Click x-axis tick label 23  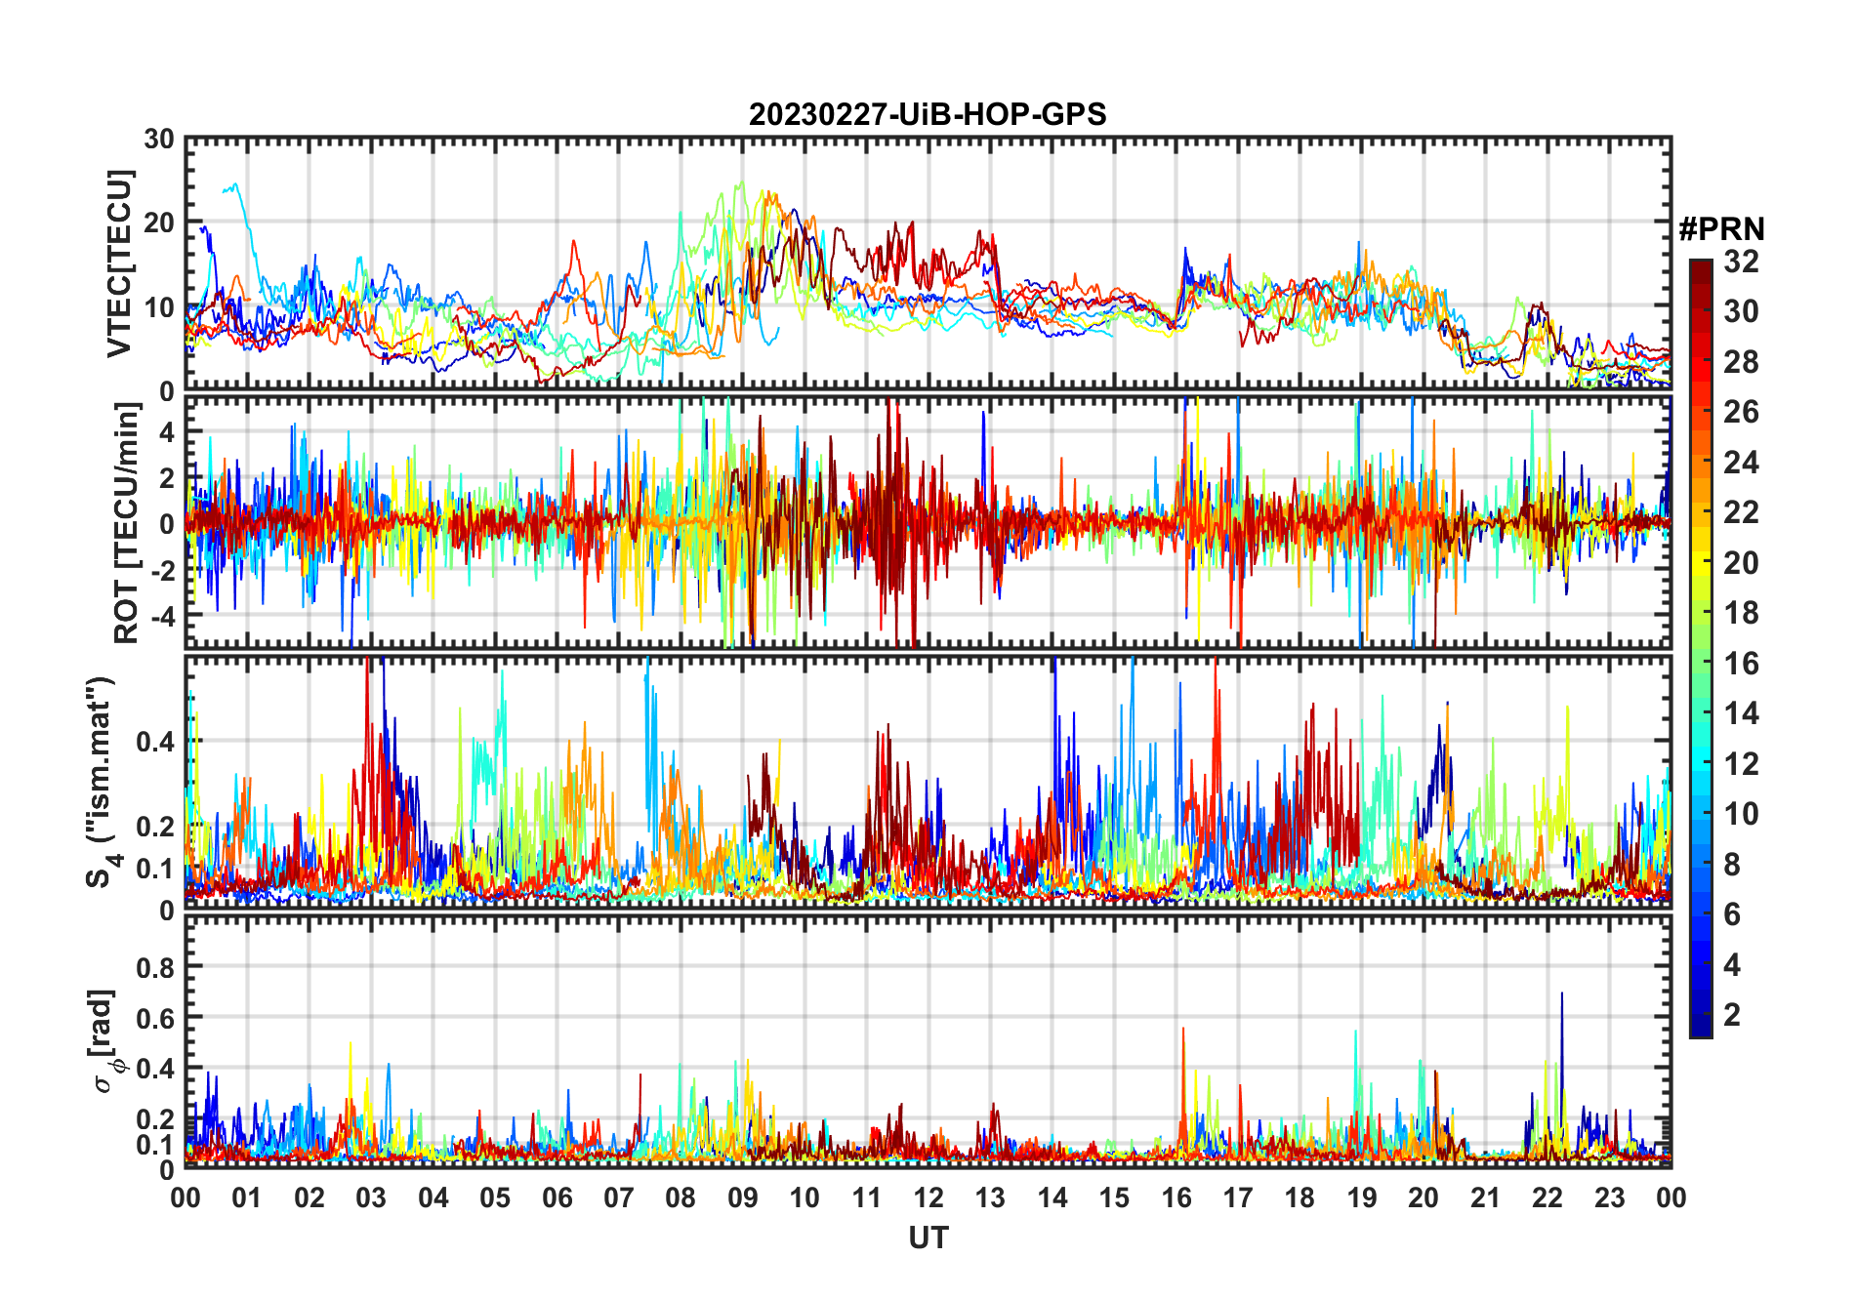(1609, 1197)
